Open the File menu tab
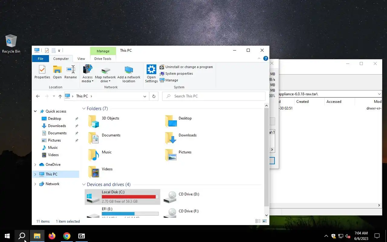The height and width of the screenshot is (242, 387). point(41,59)
